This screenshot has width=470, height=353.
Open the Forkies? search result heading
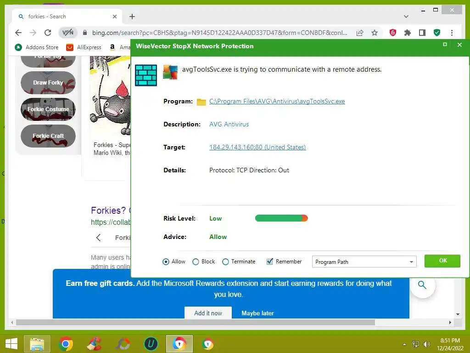(111, 211)
